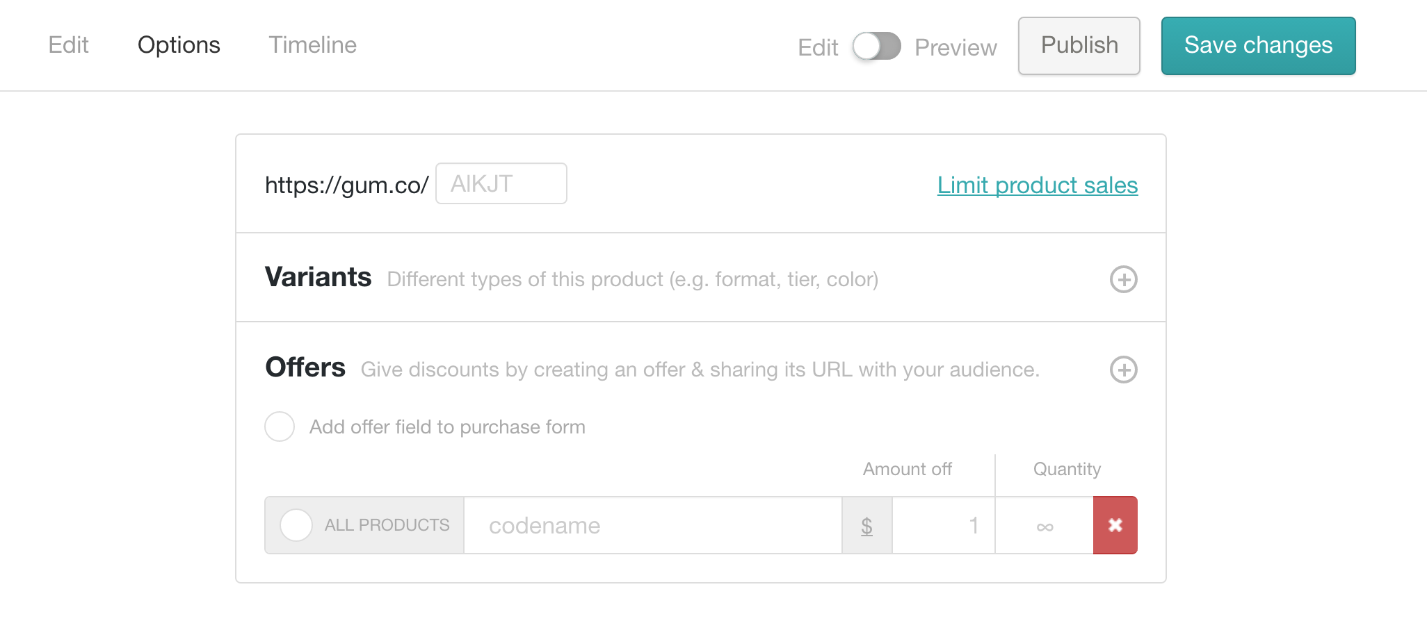Focus the custom URL field AIKJT
The width and height of the screenshot is (1427, 621).
[x=501, y=183]
